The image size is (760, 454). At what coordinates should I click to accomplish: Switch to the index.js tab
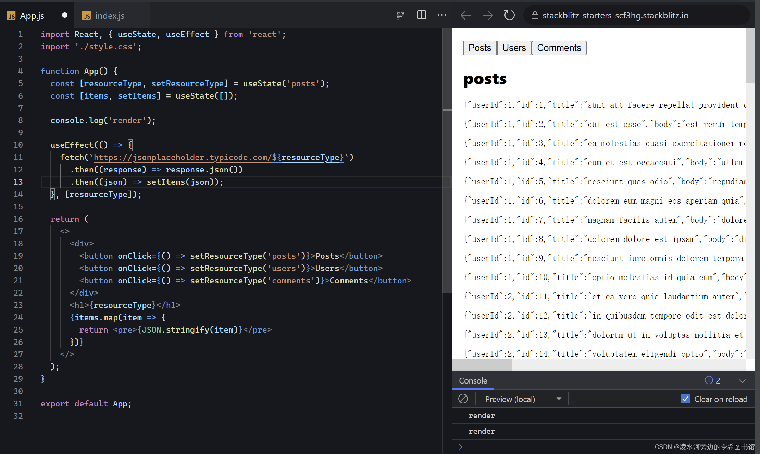(110, 16)
